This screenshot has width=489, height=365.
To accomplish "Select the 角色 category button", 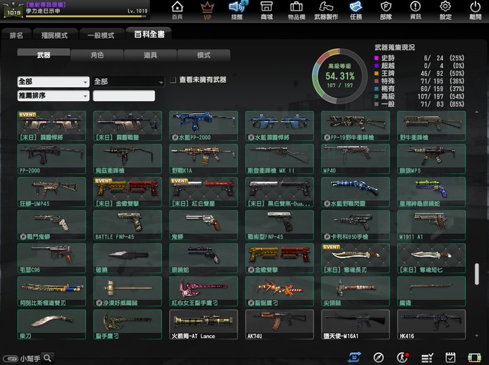I will (97, 55).
